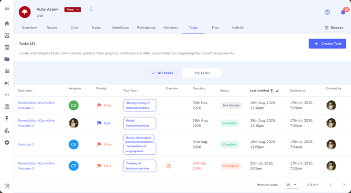Click the red Ruby Aspen avatar logo

[x=25, y=12]
